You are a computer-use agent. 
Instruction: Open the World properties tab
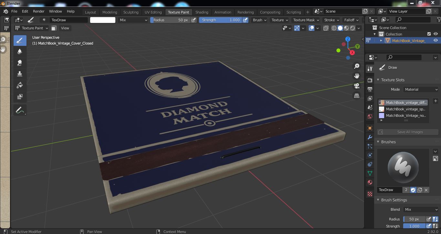370,116
